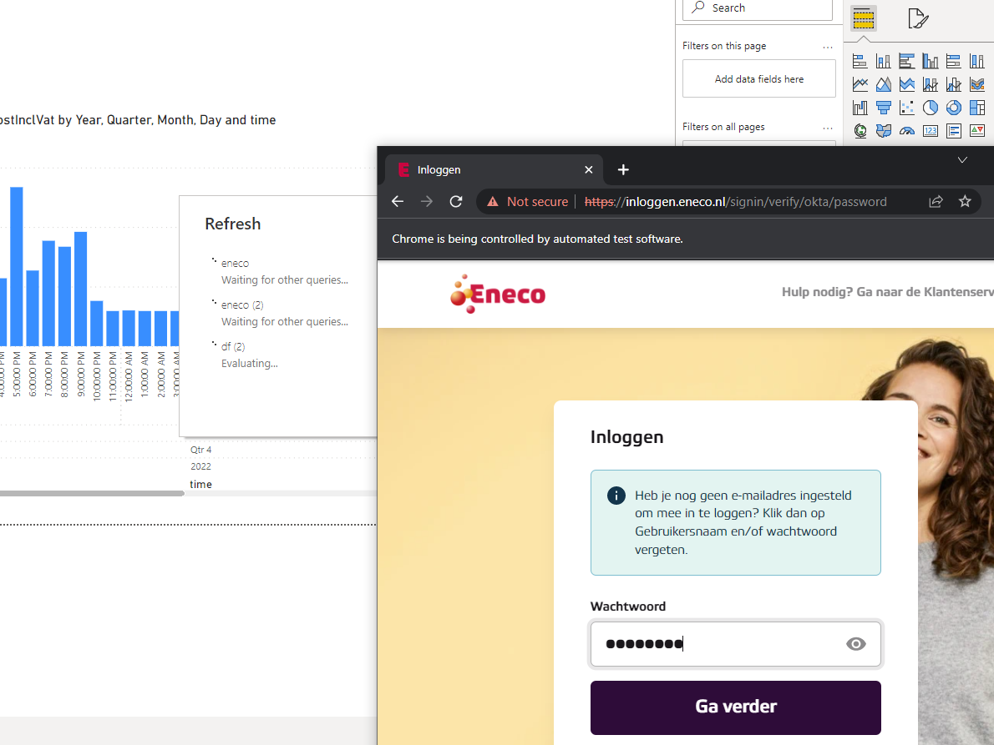Toggle password visibility with the eye icon
The image size is (994, 745).
[855, 643]
